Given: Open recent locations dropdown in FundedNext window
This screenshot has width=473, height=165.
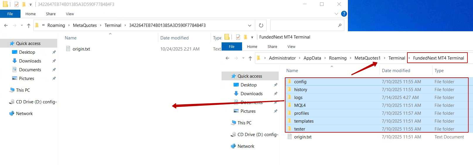Looking at the screenshot, I should [243, 58].
